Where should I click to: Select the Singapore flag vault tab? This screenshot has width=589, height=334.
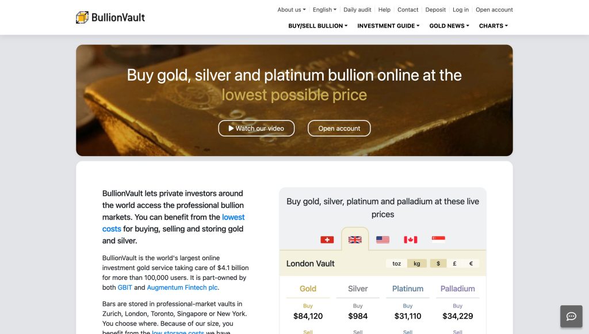coord(438,240)
